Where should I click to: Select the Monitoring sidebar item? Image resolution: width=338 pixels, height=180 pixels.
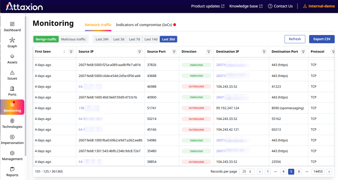pos(12,107)
